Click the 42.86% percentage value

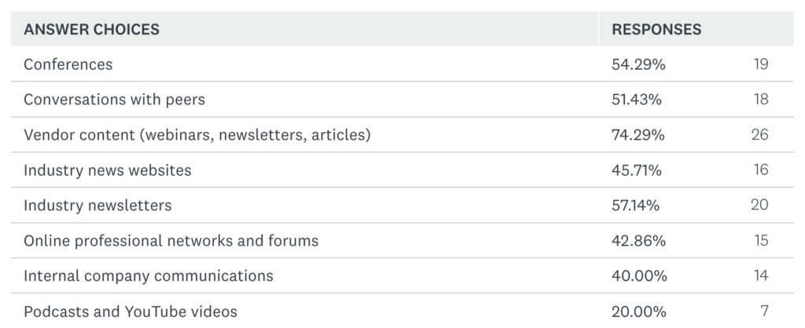pyautogui.click(x=638, y=241)
